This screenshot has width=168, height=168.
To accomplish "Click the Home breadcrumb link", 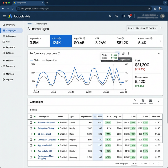I will click(30, 24).
